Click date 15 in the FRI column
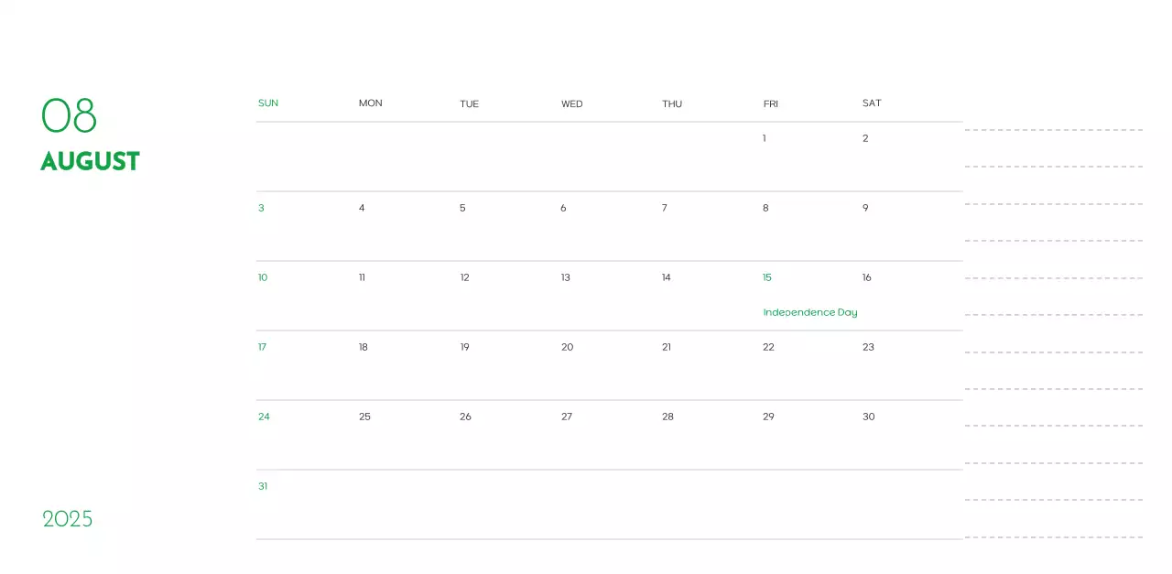This screenshot has width=1172, height=574. tap(766, 276)
